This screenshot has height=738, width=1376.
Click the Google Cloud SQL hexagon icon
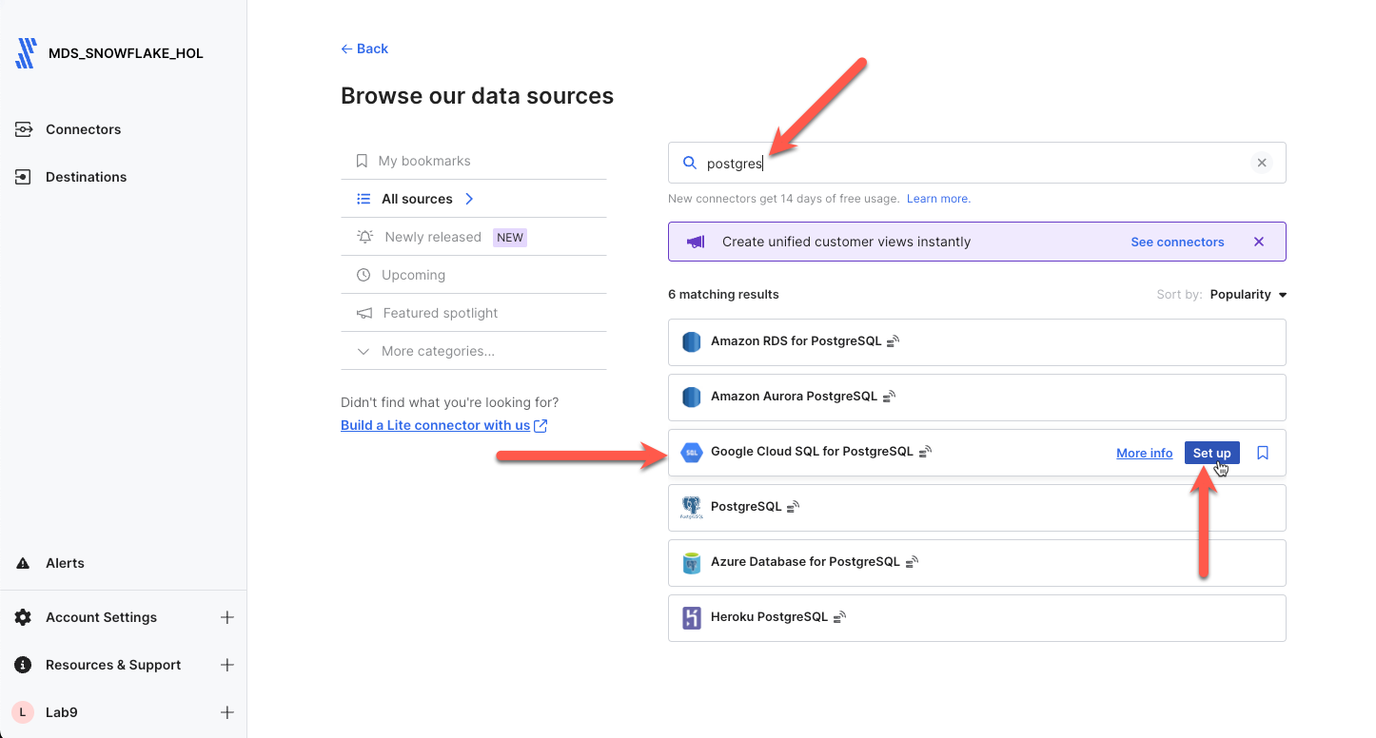[x=692, y=453]
